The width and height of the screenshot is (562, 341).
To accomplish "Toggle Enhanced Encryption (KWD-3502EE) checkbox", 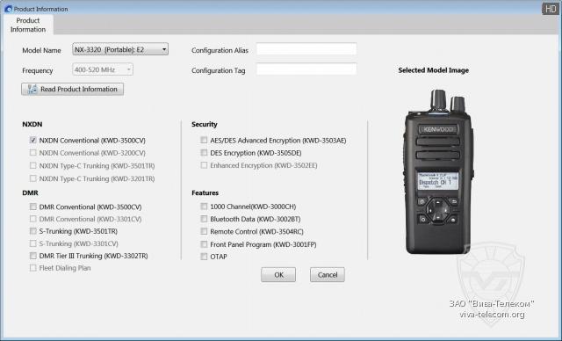I will (x=204, y=165).
